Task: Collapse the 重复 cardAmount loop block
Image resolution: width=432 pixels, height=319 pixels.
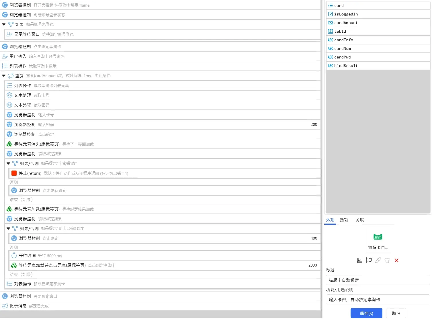Action: [x=4, y=76]
